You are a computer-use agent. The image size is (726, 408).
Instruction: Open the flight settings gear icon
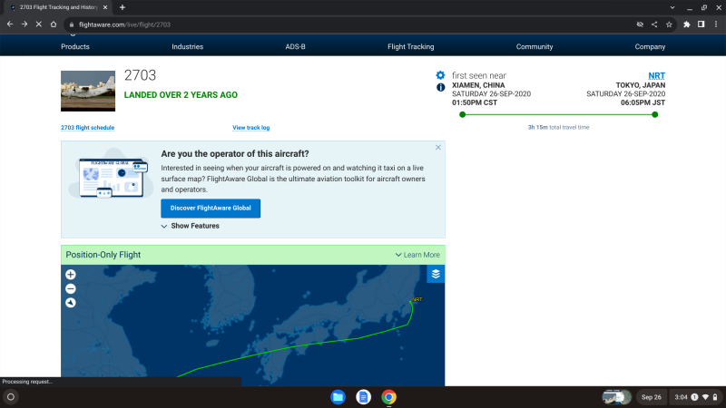pyautogui.click(x=440, y=75)
